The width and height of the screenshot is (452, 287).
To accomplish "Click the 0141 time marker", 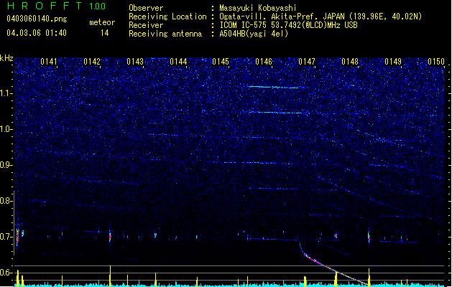I will [x=49, y=62].
